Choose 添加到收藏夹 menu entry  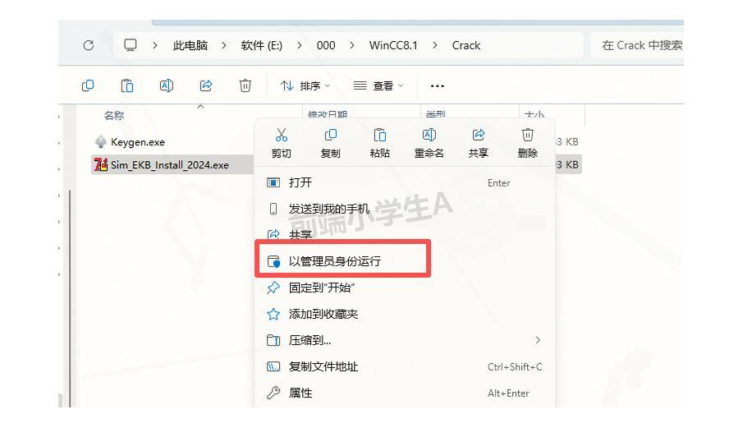tap(323, 314)
